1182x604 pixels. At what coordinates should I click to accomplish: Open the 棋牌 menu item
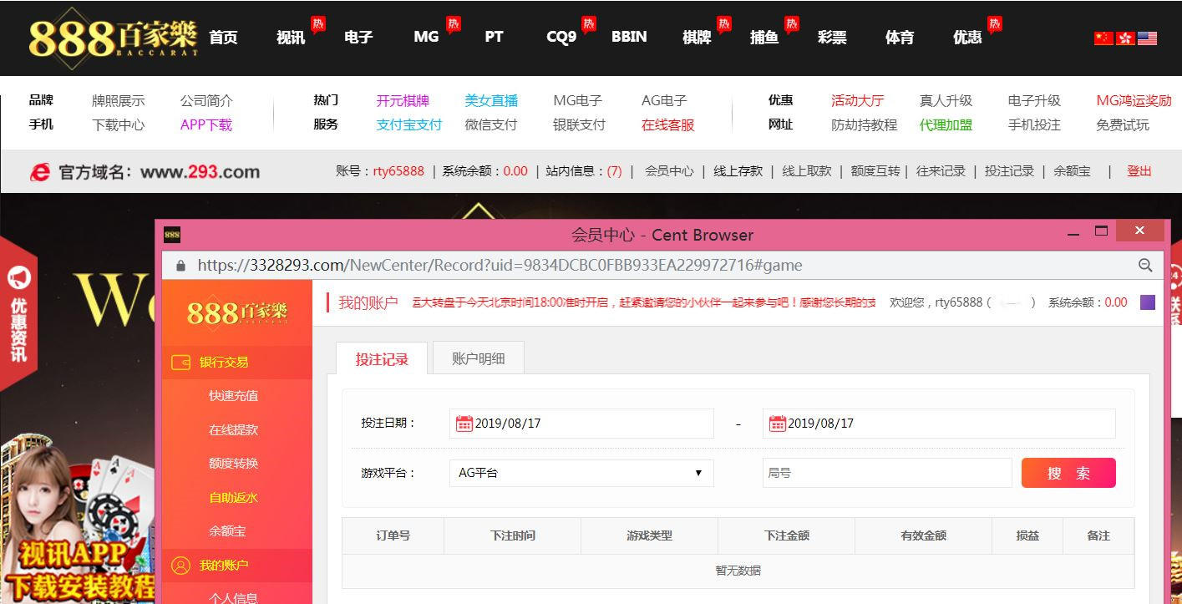pyautogui.click(x=697, y=38)
